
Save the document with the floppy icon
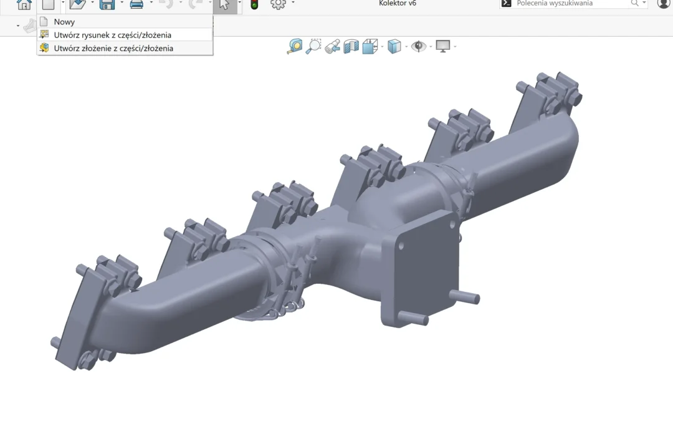click(x=107, y=4)
